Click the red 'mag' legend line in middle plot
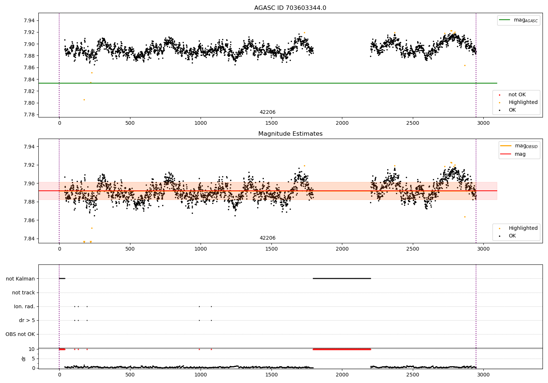The image size is (548, 383). tap(506, 154)
